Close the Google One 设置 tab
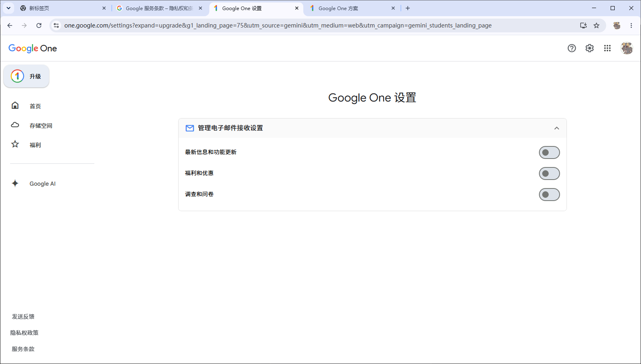Screen dimensions: 641x364 (297, 8)
